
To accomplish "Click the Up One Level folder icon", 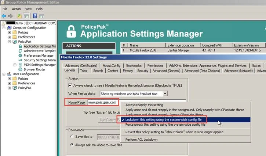I will (19, 16).
